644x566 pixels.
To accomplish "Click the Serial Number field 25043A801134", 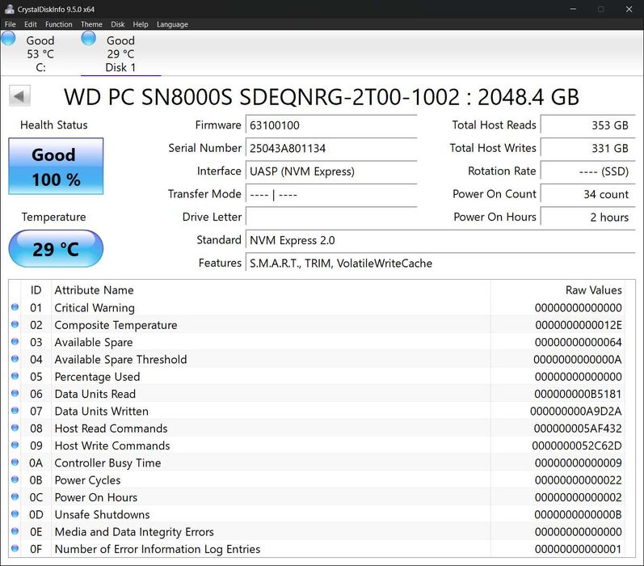I will click(x=331, y=148).
